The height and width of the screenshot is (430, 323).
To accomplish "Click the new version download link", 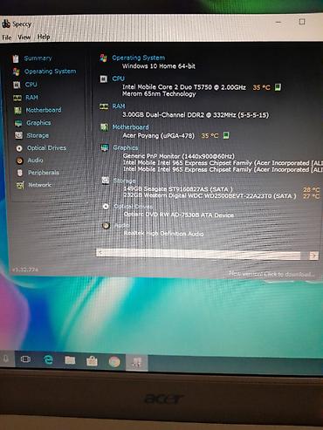I will pyautogui.click(x=271, y=274).
